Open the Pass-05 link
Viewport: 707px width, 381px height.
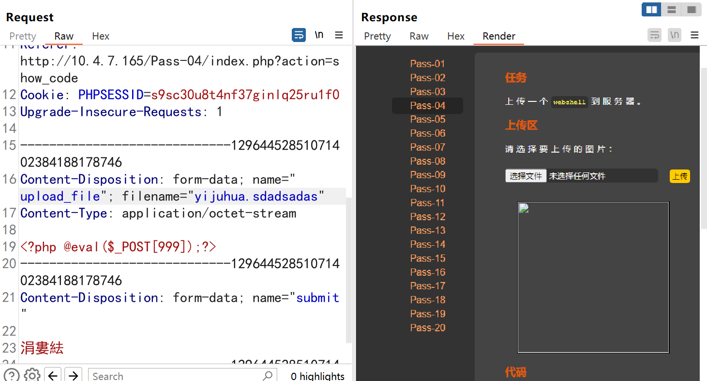click(x=427, y=119)
